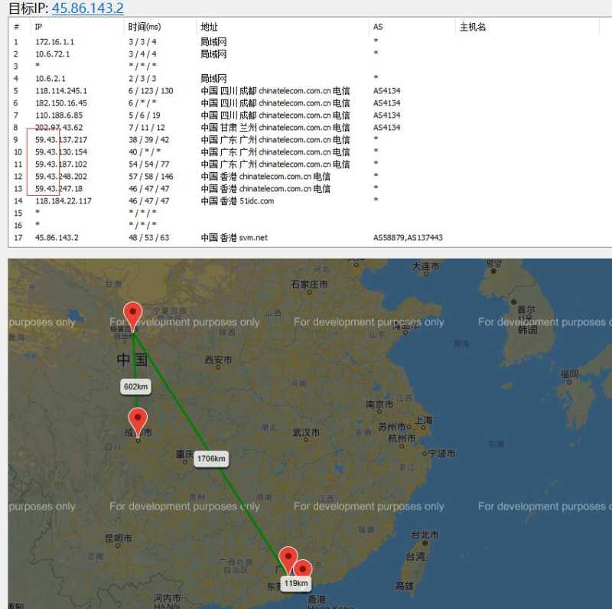Screen dimensions: 612x609
Task: Click AS4134 in the 202.97.43.62 row
Action: (x=387, y=127)
